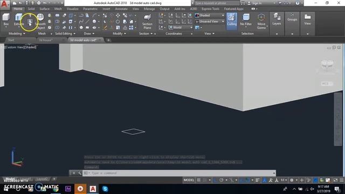Click the Circle tool in Modify panel

click(x=118, y=22)
